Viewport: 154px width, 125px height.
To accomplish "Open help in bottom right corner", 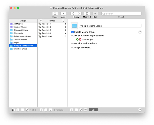I will coord(140,110).
